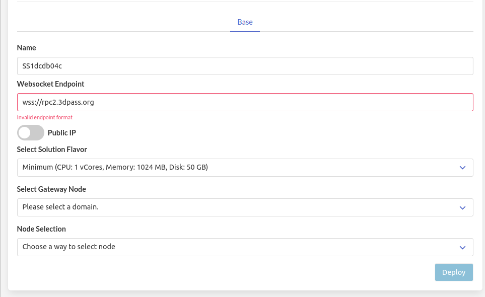This screenshot has height=297, width=485.
Task: Click the Invalid endpoint format error message
Action: tap(44, 117)
